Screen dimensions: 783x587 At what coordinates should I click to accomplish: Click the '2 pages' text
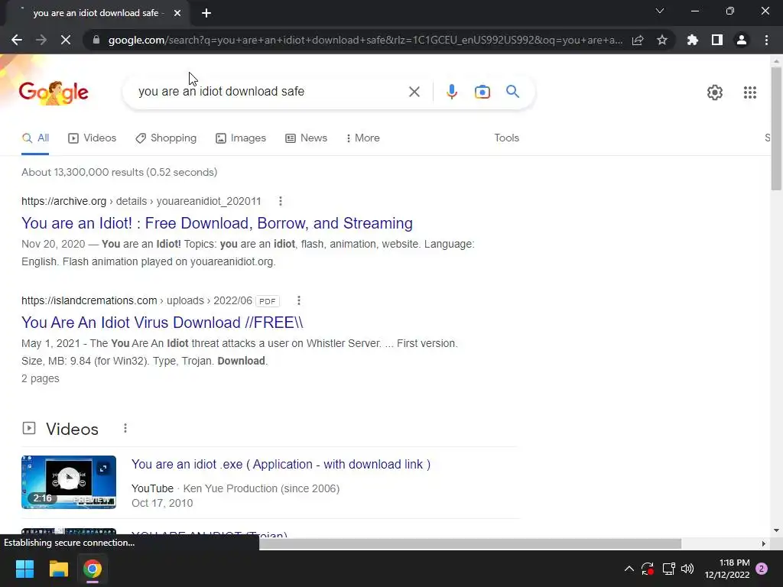[41, 378]
